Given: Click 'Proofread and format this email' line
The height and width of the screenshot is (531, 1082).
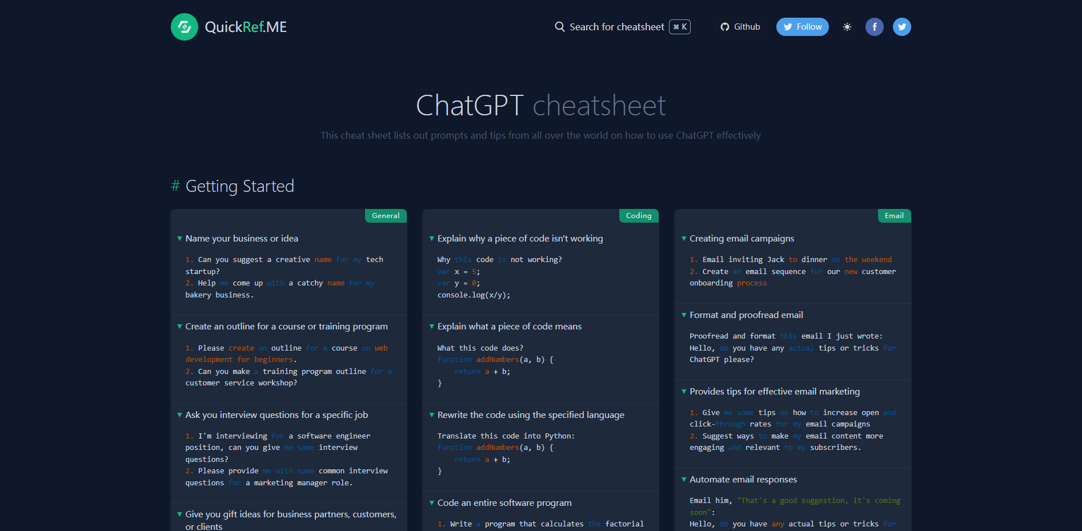Looking at the screenshot, I should 786,336.
